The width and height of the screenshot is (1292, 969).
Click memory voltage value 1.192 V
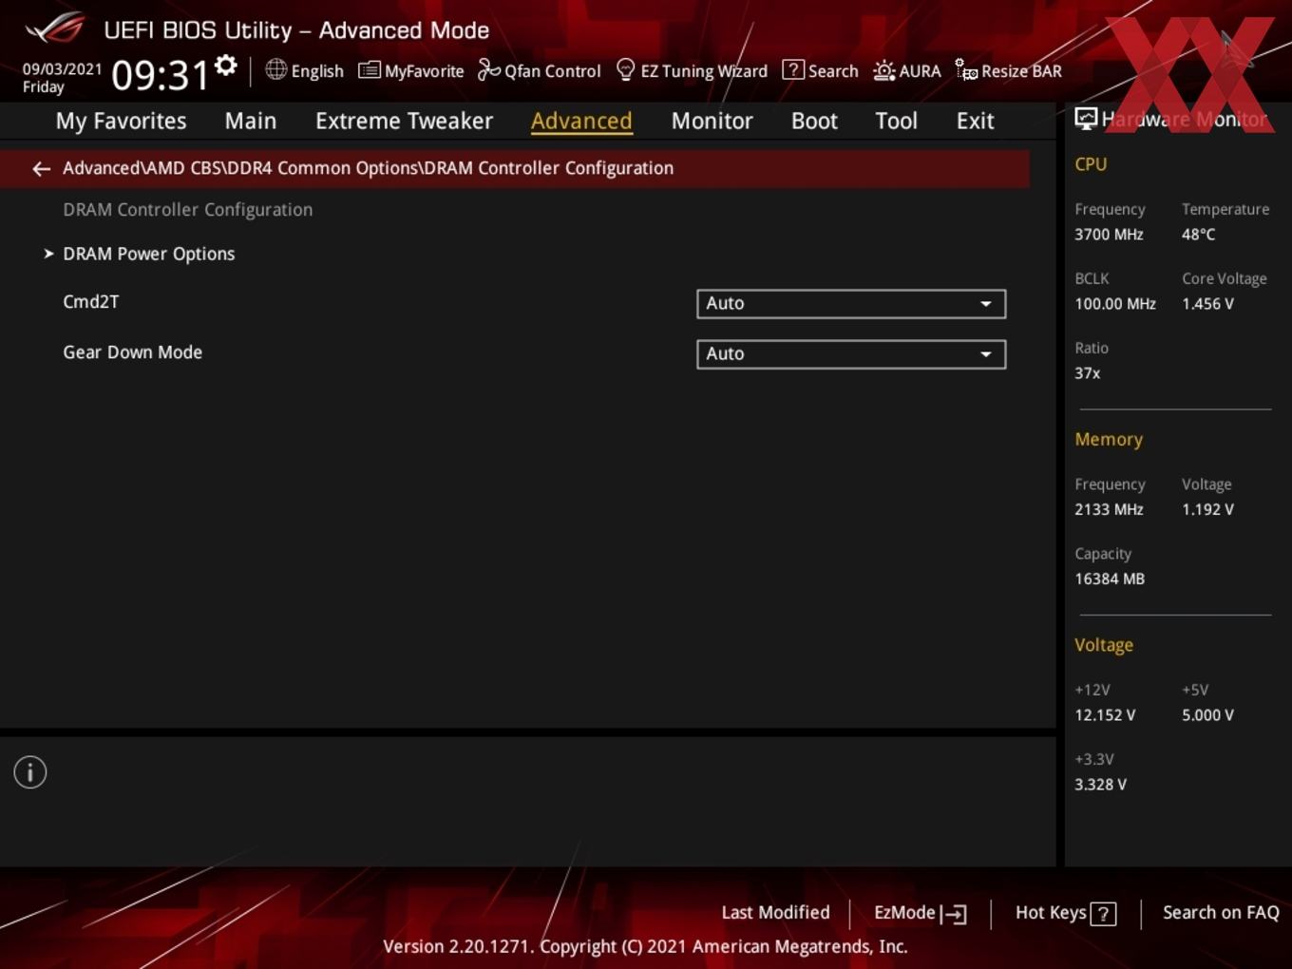point(1207,509)
